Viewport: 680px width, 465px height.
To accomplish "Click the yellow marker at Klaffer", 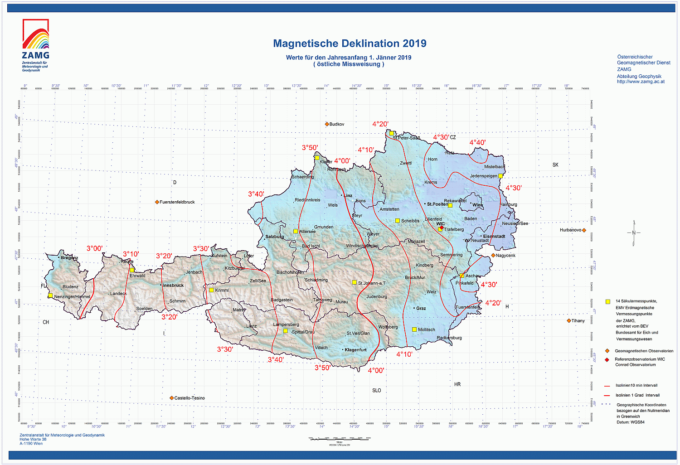I will (x=317, y=158).
